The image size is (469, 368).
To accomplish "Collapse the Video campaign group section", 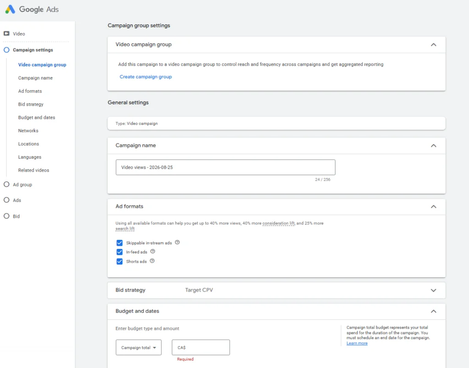I will (433, 44).
